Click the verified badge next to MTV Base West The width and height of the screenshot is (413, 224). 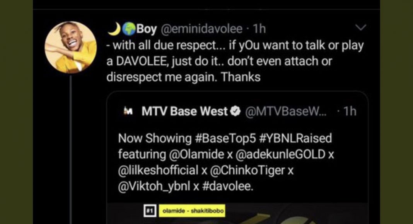click(235, 112)
